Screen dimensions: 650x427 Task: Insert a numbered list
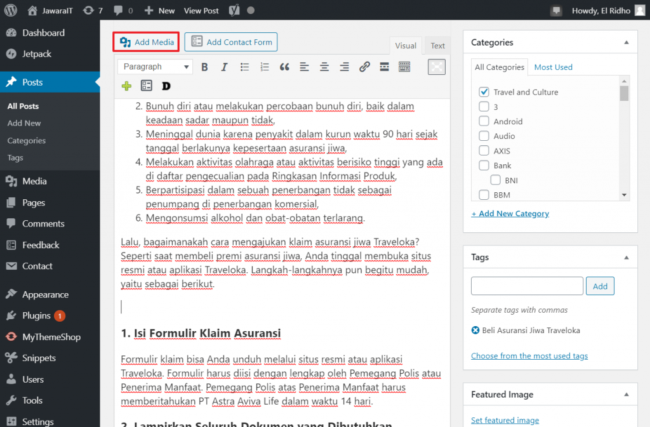[x=264, y=66]
